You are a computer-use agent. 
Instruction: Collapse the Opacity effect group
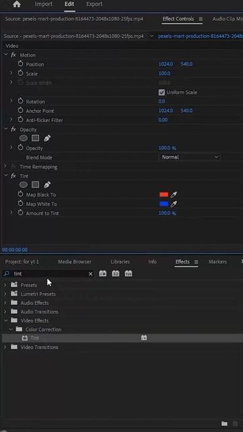pyautogui.click(x=6, y=129)
